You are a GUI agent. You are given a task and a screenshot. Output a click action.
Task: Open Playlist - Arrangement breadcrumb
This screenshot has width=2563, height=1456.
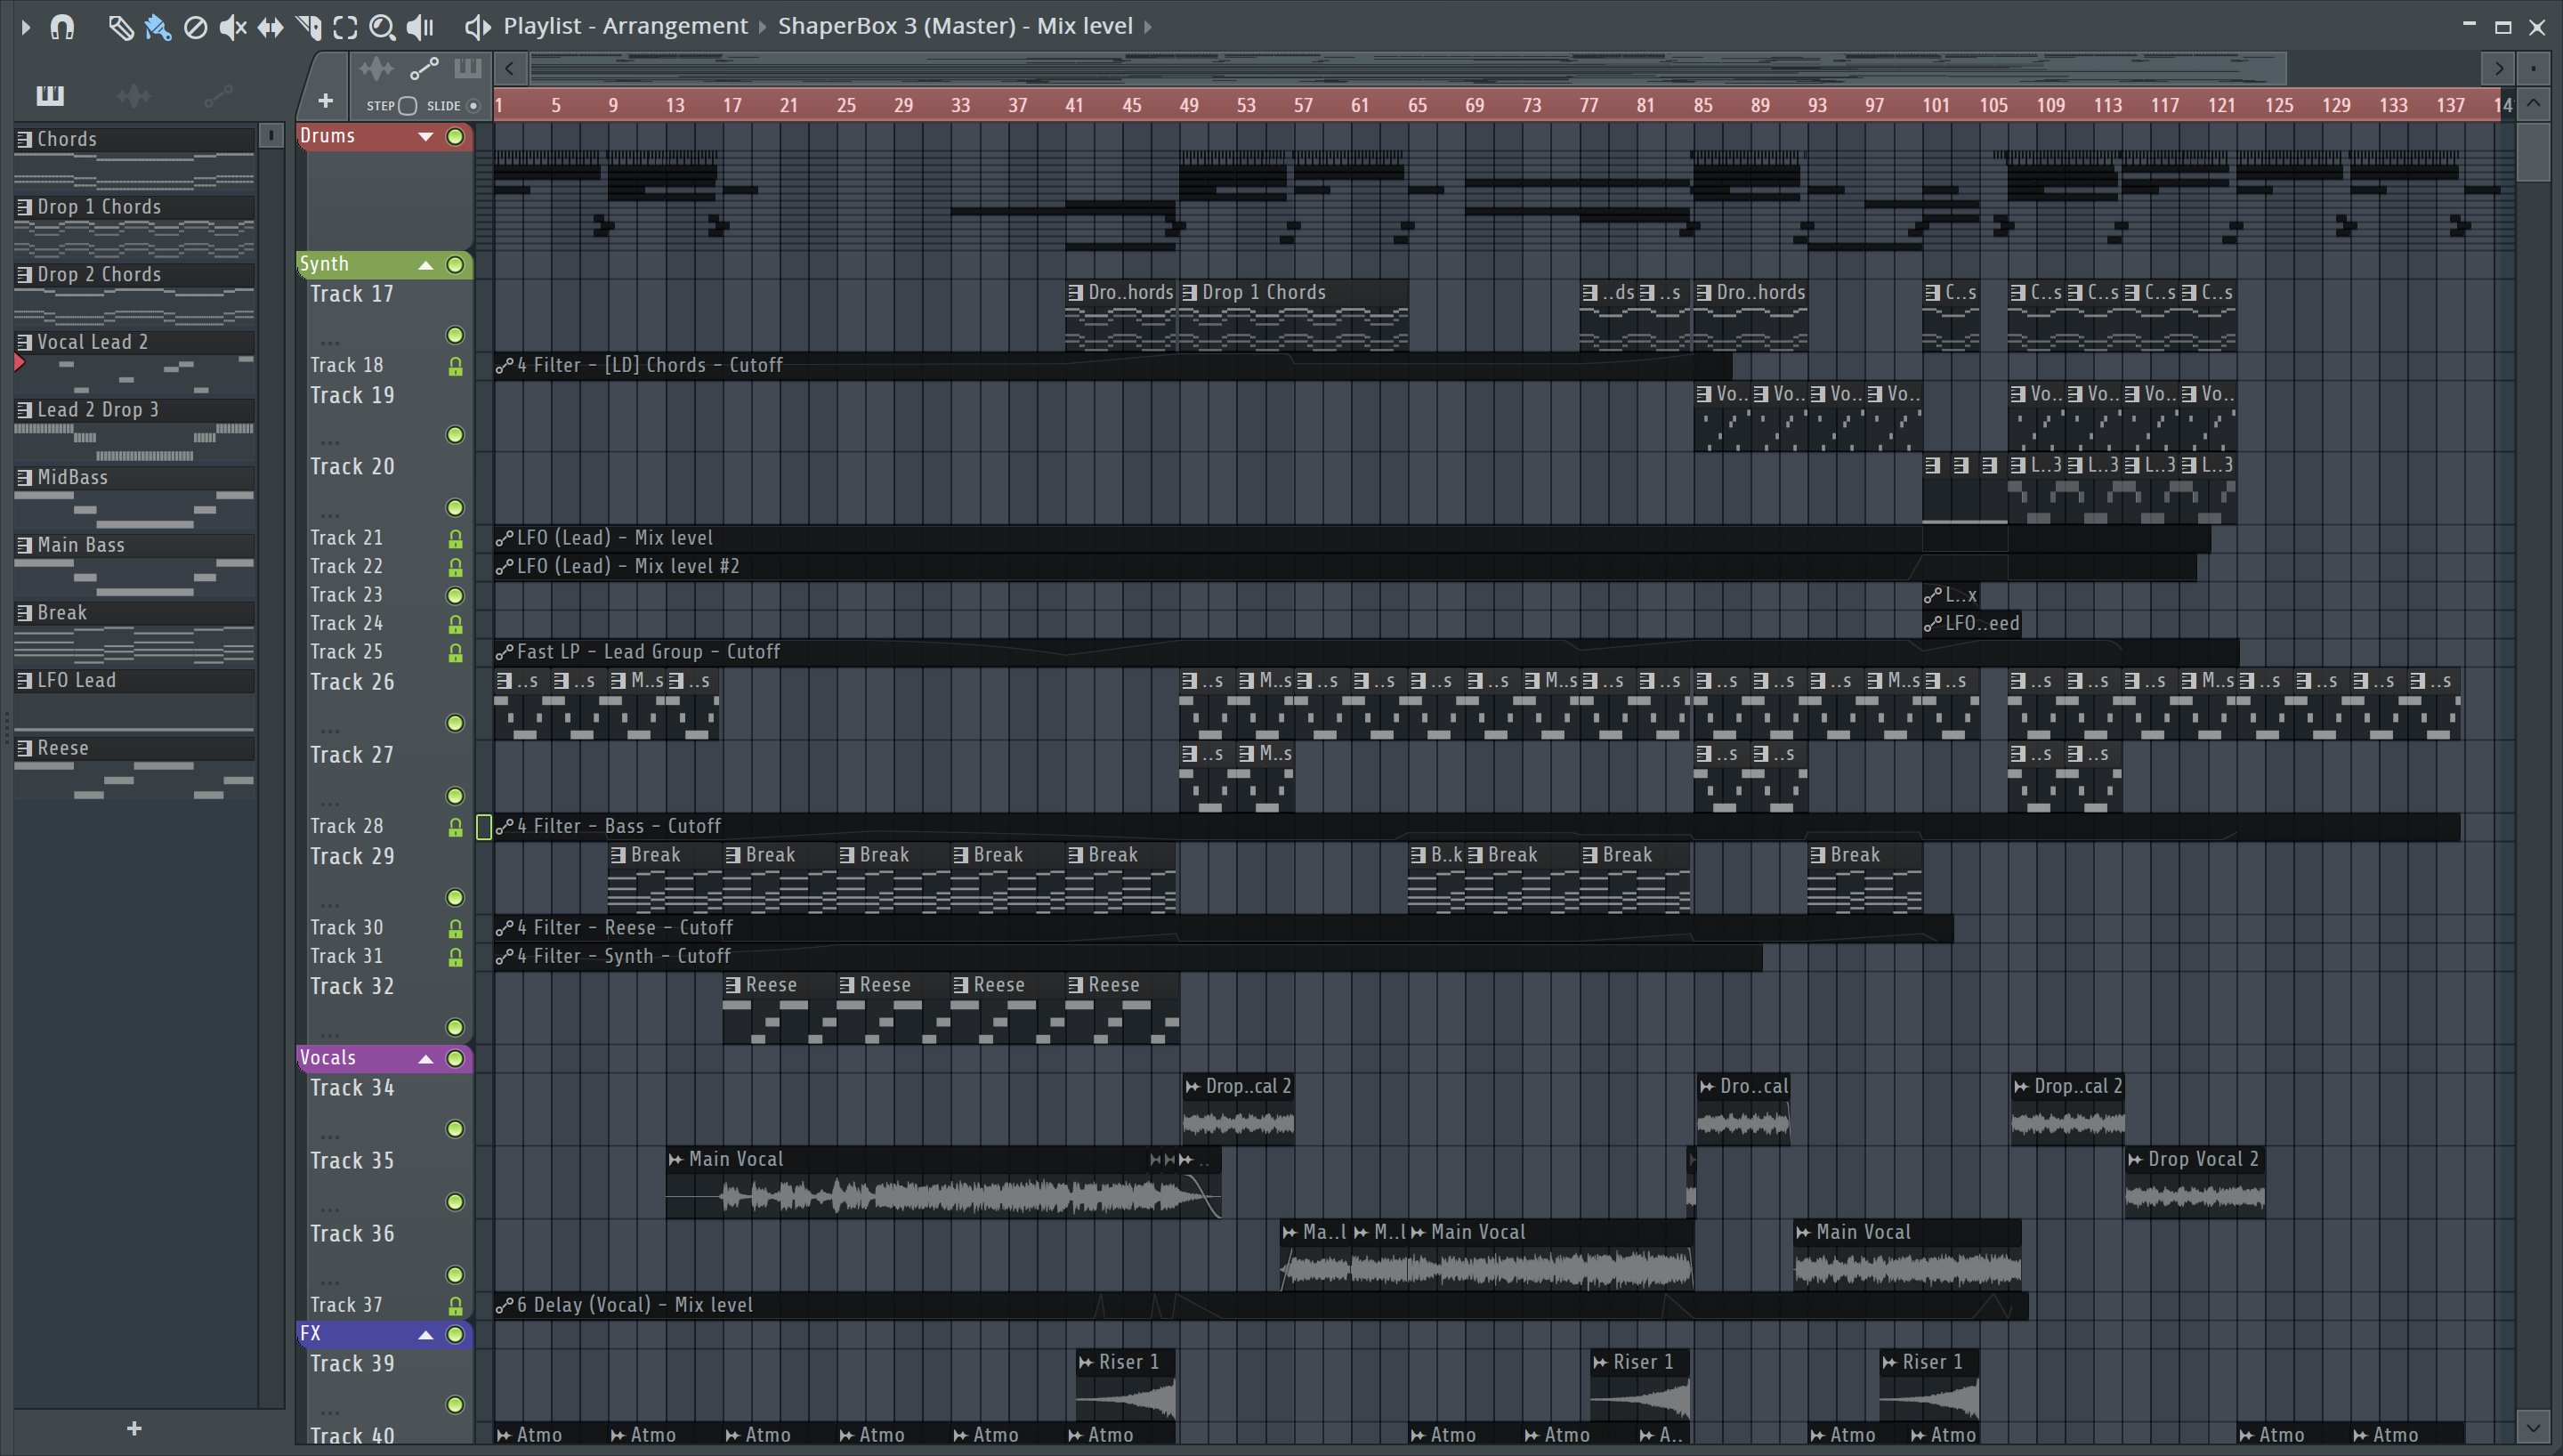coord(625,26)
